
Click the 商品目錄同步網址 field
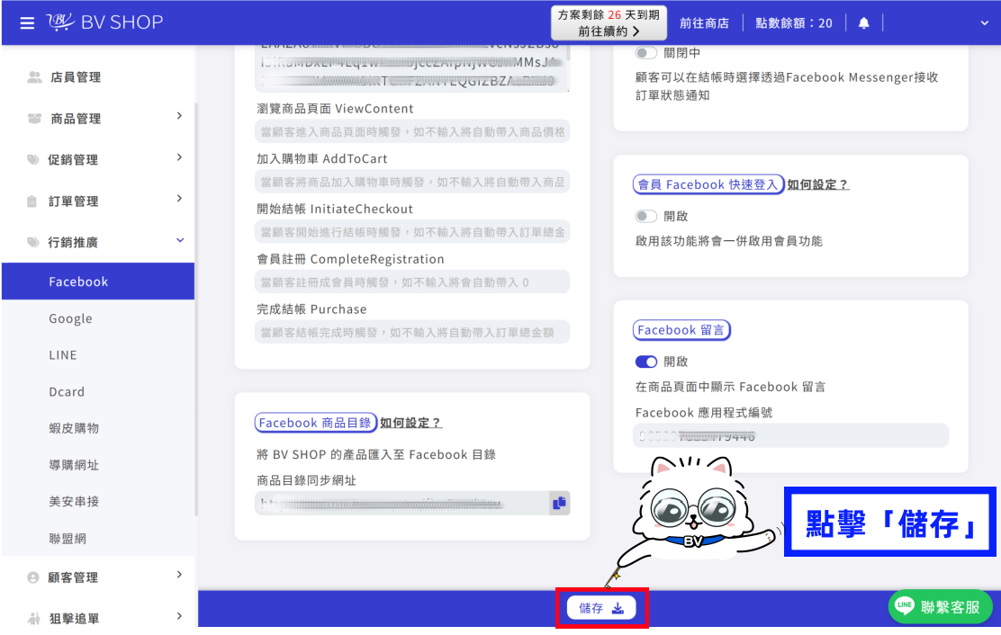pos(401,504)
